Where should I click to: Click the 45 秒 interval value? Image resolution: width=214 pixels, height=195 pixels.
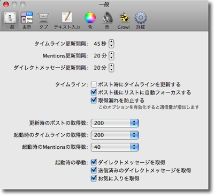point(100,44)
